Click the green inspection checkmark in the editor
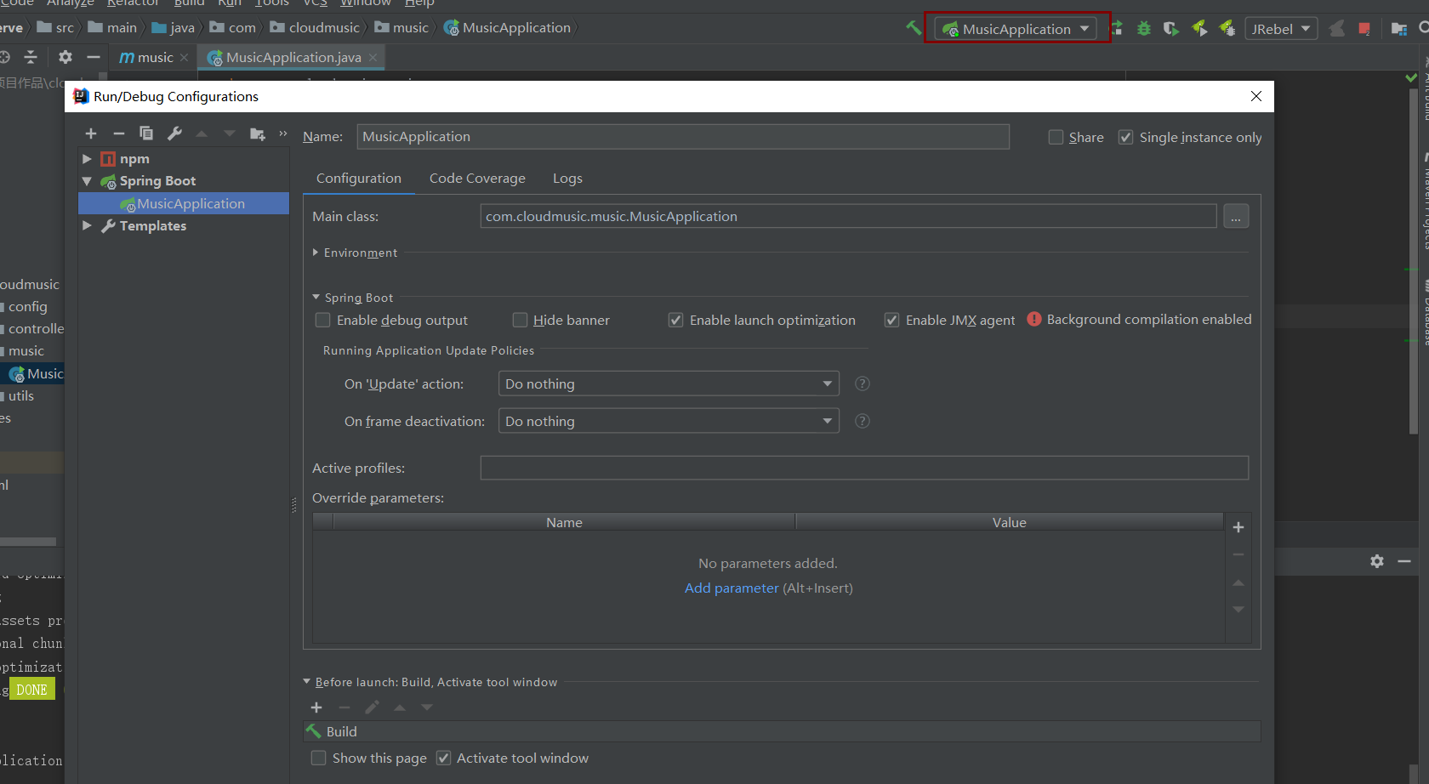Viewport: 1429px width, 784px height. pos(1412,78)
